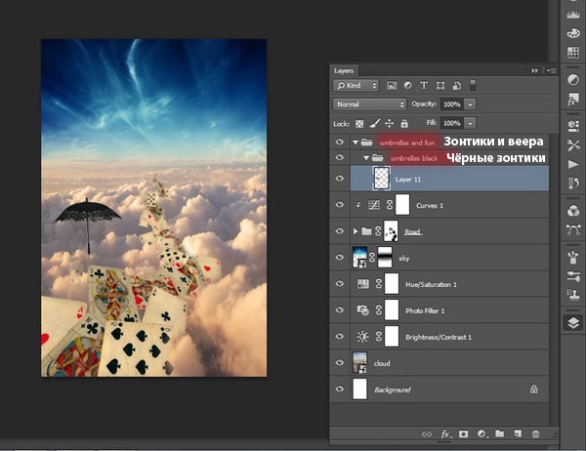Open the Adjustments panel icon
Image resolution: width=586 pixels, height=451 pixels.
pyautogui.click(x=573, y=80)
